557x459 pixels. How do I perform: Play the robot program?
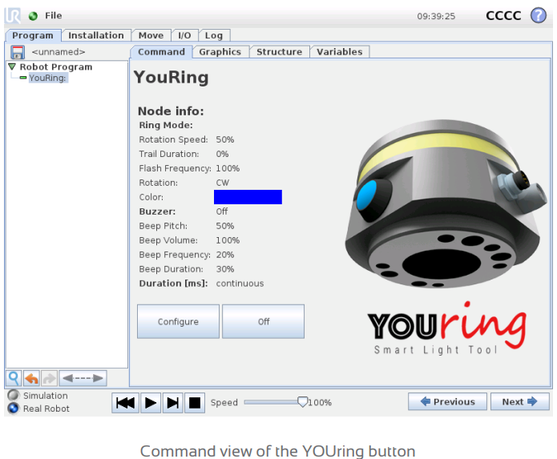[151, 403]
